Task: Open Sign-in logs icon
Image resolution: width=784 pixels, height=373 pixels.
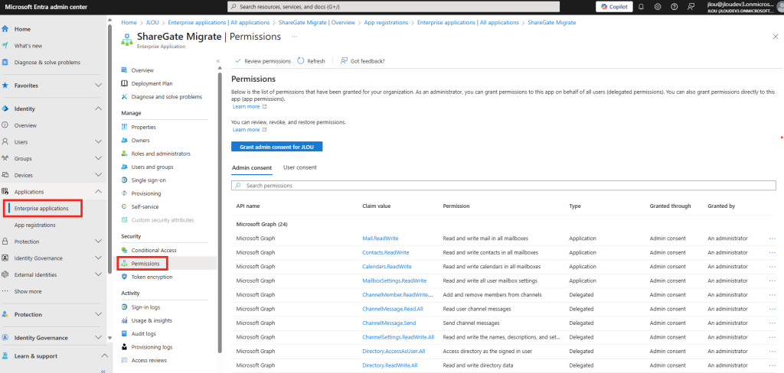Action: [125, 307]
